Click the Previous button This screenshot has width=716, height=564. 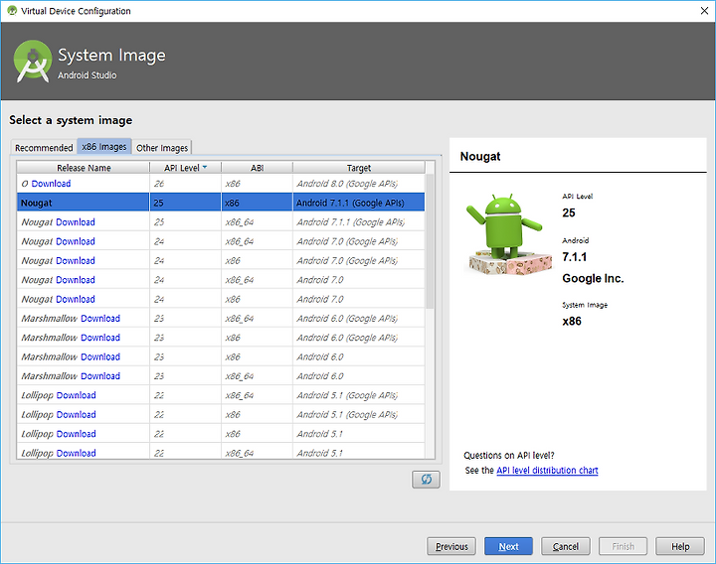[451, 546]
